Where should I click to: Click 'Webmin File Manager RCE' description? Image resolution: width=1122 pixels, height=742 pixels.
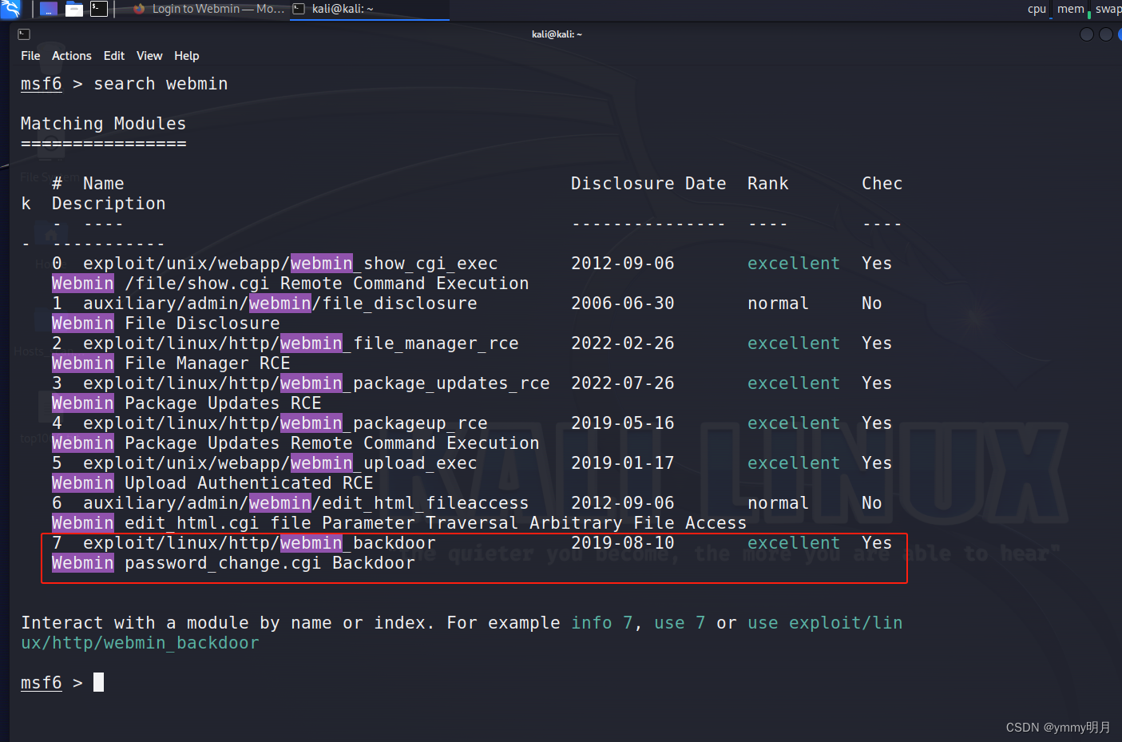point(171,363)
